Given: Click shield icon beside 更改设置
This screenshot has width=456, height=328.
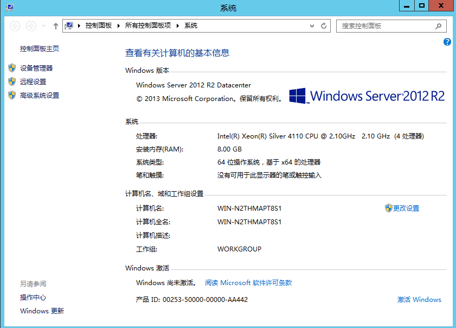Looking at the screenshot, I should (389, 208).
